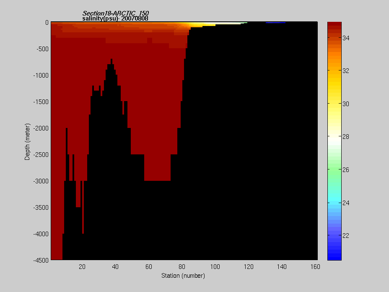Click the depth tick label '-3000'
This screenshot has width=389, height=292.
point(41,181)
